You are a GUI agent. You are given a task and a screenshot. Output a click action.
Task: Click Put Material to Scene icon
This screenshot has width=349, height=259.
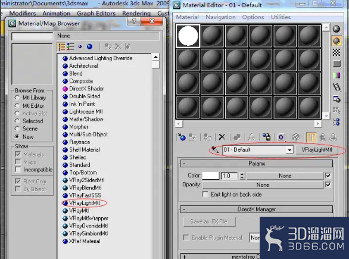click(193, 138)
